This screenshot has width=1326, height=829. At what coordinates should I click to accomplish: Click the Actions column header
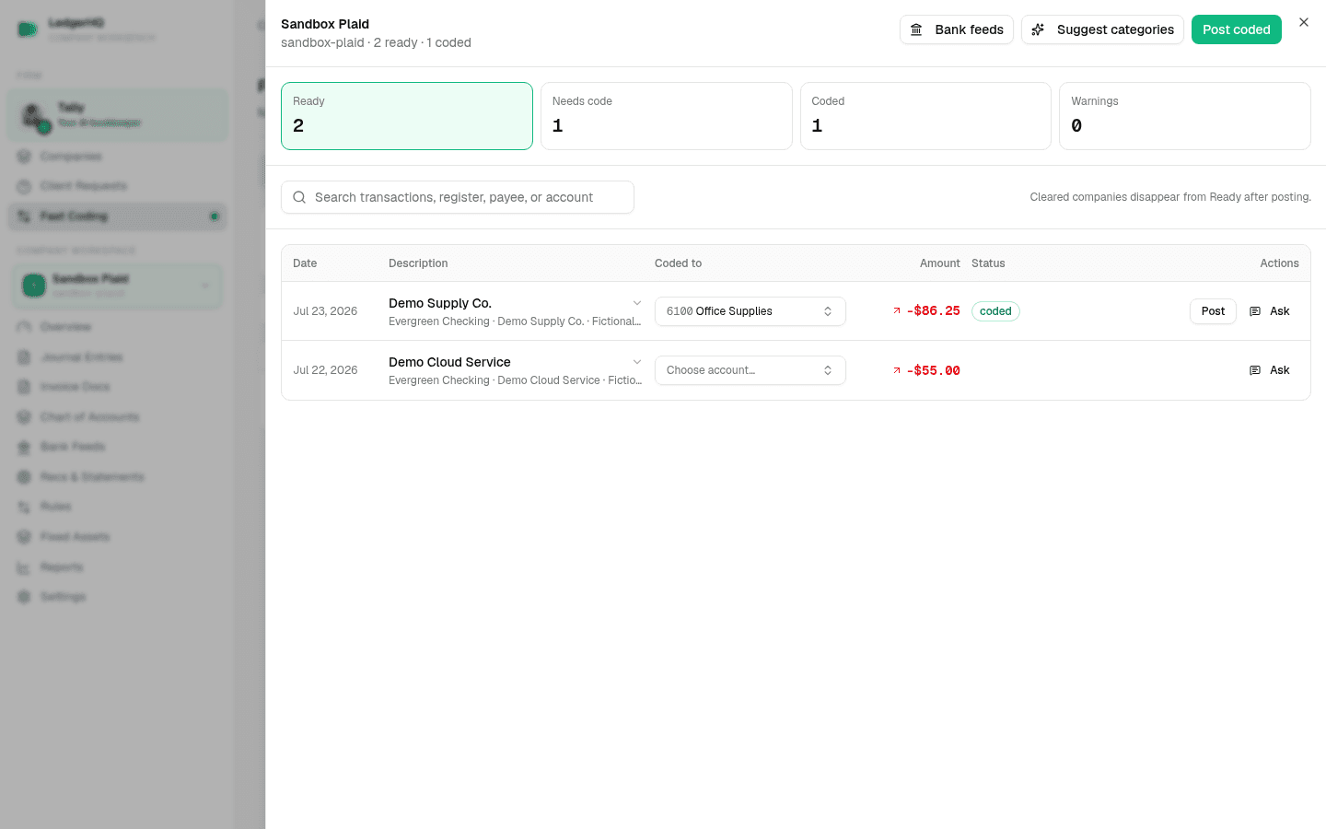click(1279, 263)
